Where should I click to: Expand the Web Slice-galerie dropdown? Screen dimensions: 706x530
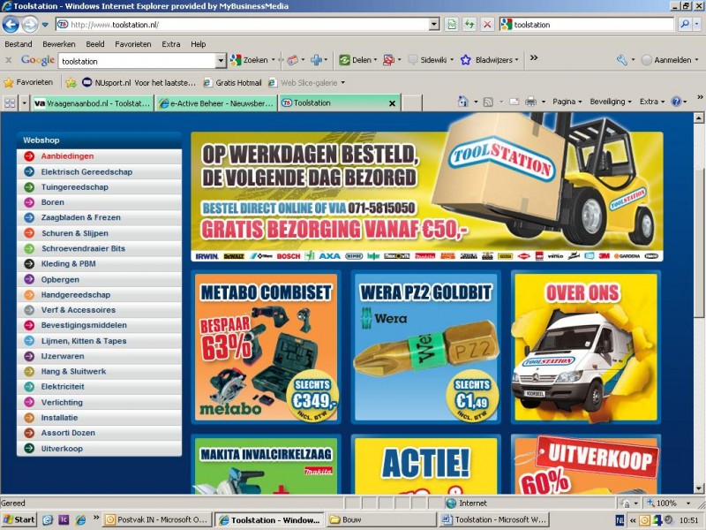click(x=342, y=83)
